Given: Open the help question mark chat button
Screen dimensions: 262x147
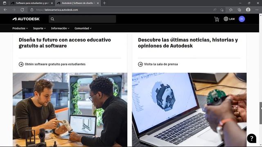Looking at the screenshot, I should [x=251, y=138].
